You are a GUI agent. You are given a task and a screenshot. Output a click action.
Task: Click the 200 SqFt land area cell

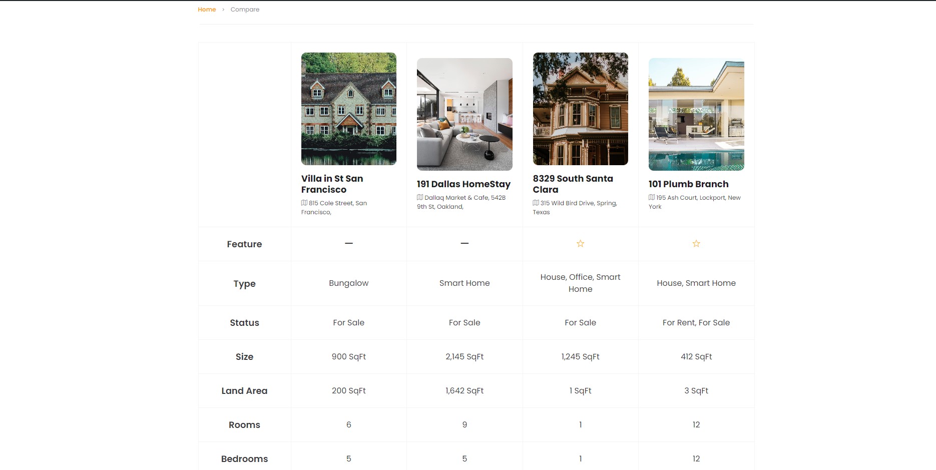pyautogui.click(x=349, y=391)
